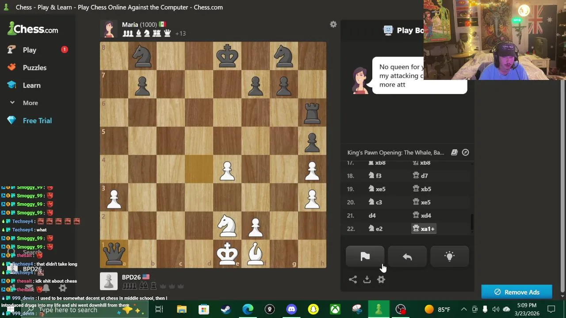566x318 pixels.
Task: Open File Explorer from the taskbar
Action: click(182, 309)
